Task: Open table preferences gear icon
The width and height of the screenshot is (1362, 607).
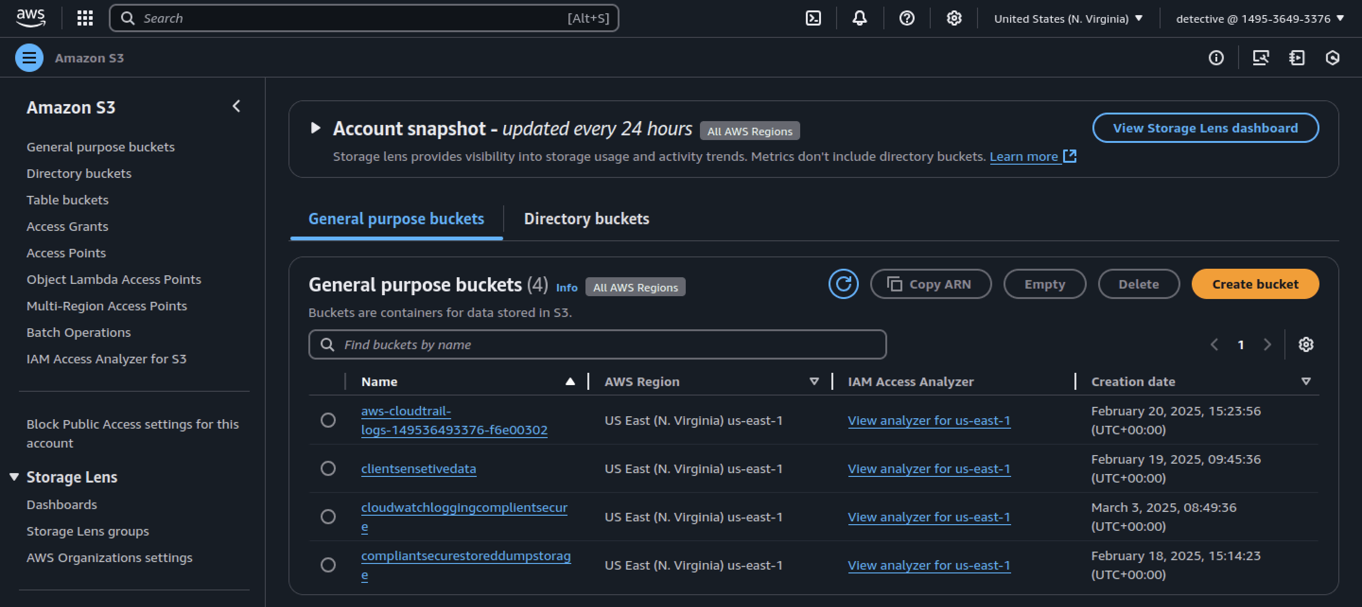Action: click(1306, 345)
